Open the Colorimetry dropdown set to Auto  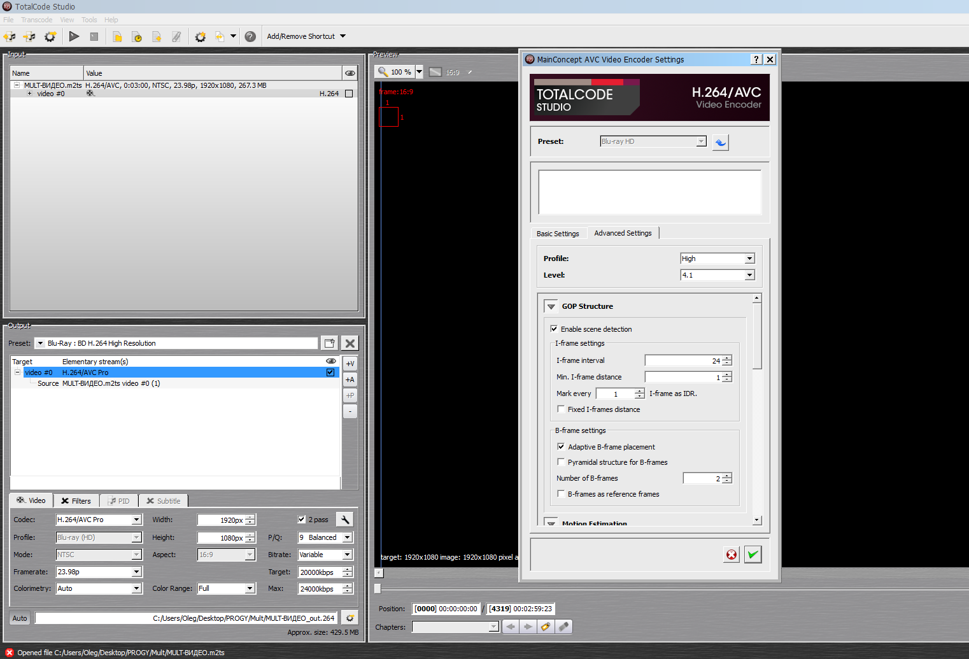point(99,588)
